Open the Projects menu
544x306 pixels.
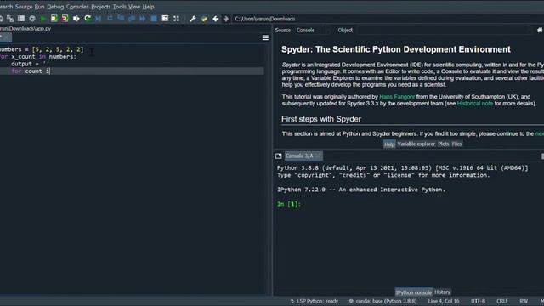click(100, 7)
